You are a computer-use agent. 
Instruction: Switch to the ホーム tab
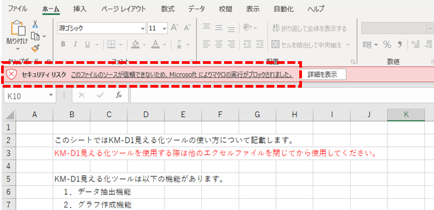51,9
